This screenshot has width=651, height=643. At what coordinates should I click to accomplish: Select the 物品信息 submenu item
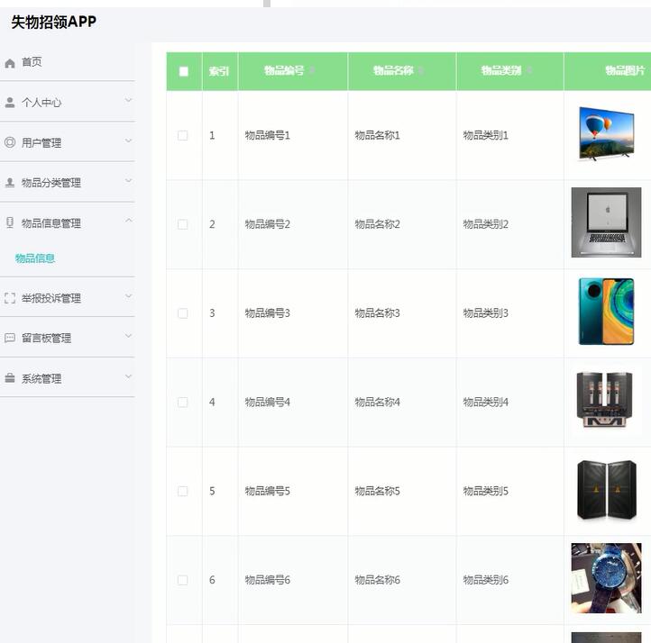35,258
